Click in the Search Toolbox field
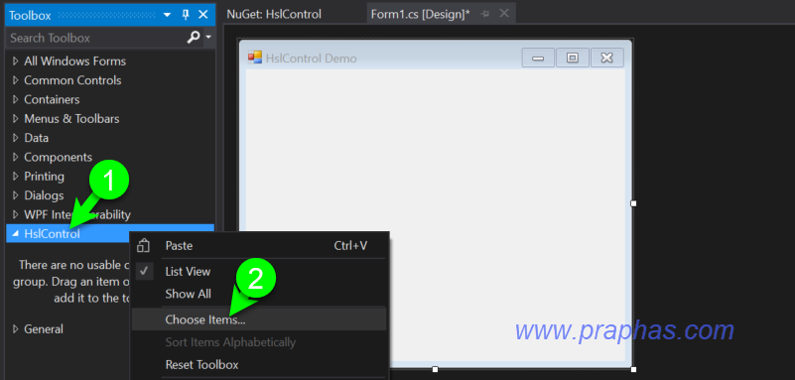 pyautogui.click(x=96, y=38)
